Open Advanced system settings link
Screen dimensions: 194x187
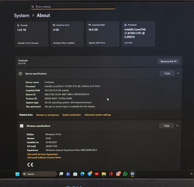point(98,115)
